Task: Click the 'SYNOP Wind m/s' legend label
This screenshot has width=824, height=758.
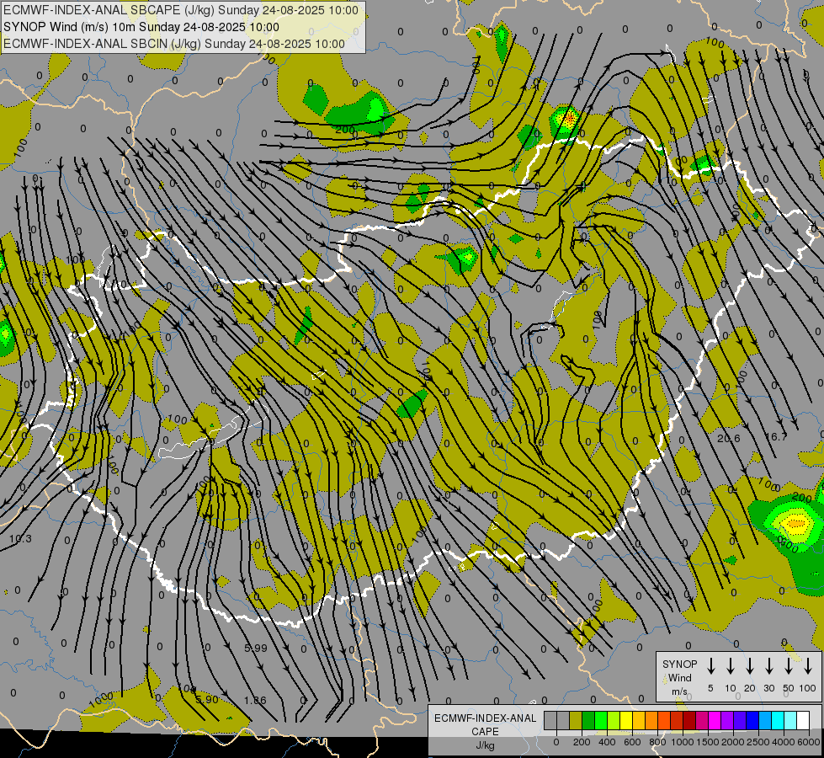Action: coord(679,677)
